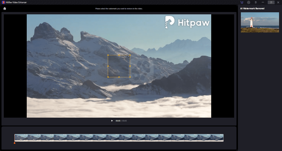This screenshot has width=282, height=151.
Task: Click the AI Watermark Removal heading
Action: [x=252, y=8]
